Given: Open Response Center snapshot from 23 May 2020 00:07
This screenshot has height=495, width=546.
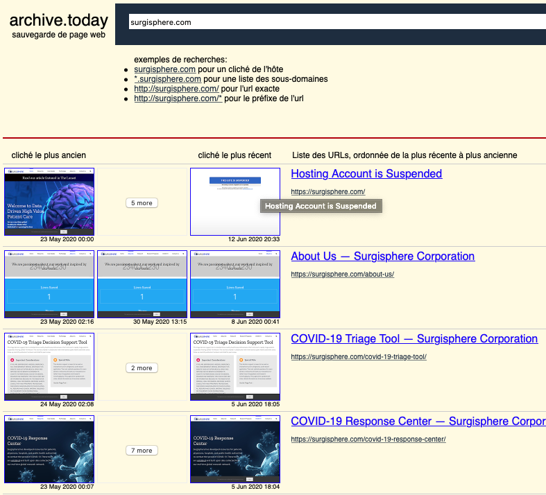Looking at the screenshot, I should pos(49,449).
